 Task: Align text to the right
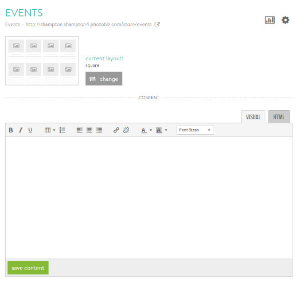[x=99, y=130]
